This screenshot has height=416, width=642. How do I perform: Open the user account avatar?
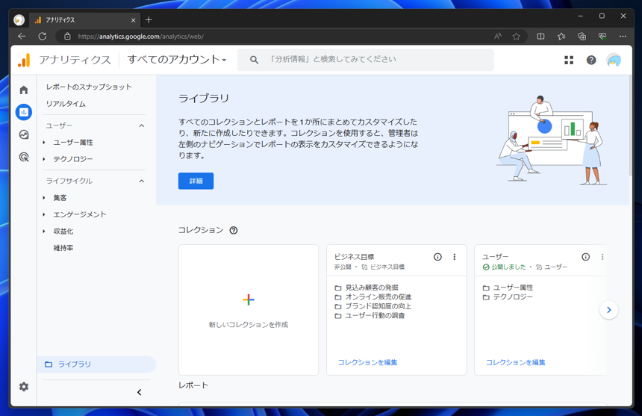coord(614,60)
